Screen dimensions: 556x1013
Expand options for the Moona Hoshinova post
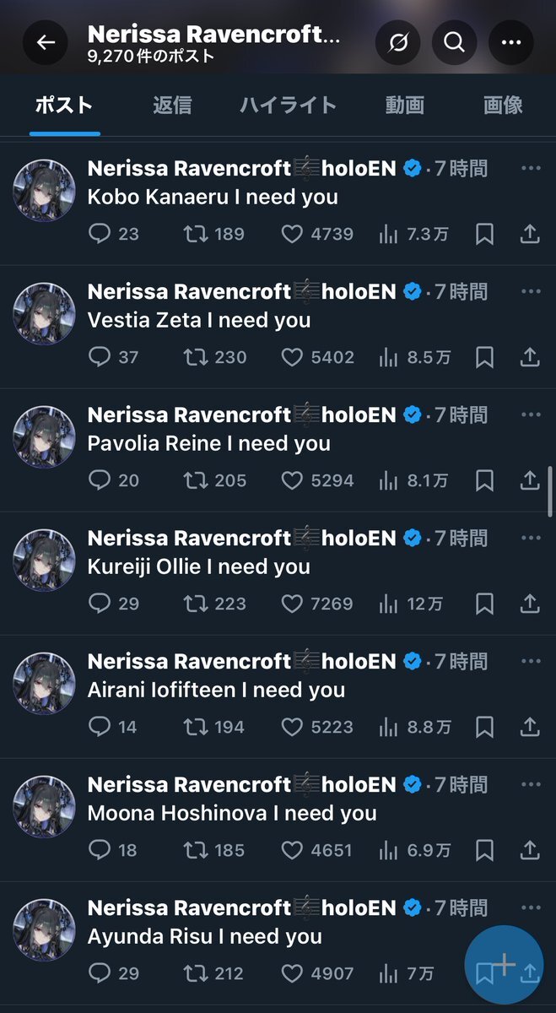[x=531, y=784]
